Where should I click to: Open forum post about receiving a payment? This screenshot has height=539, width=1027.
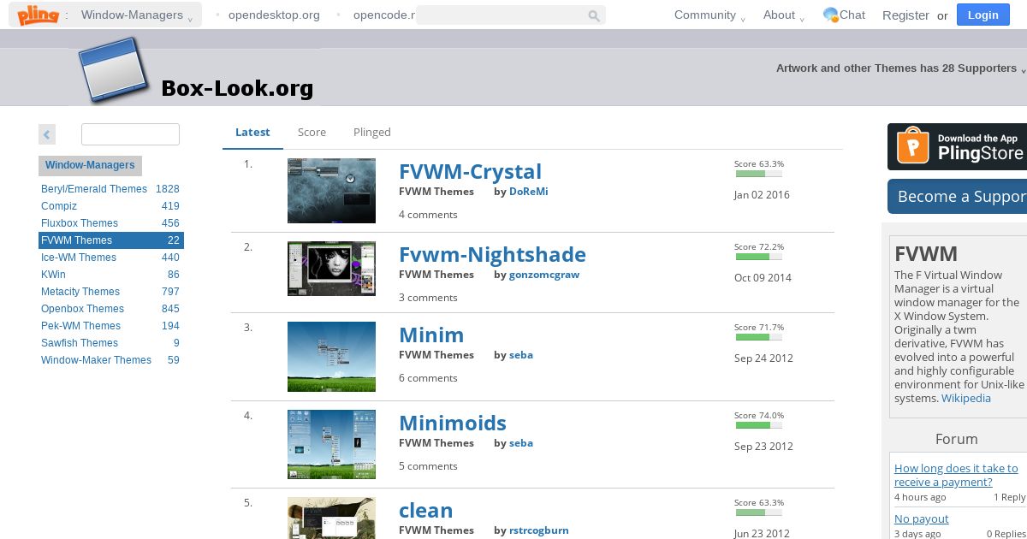click(x=956, y=475)
